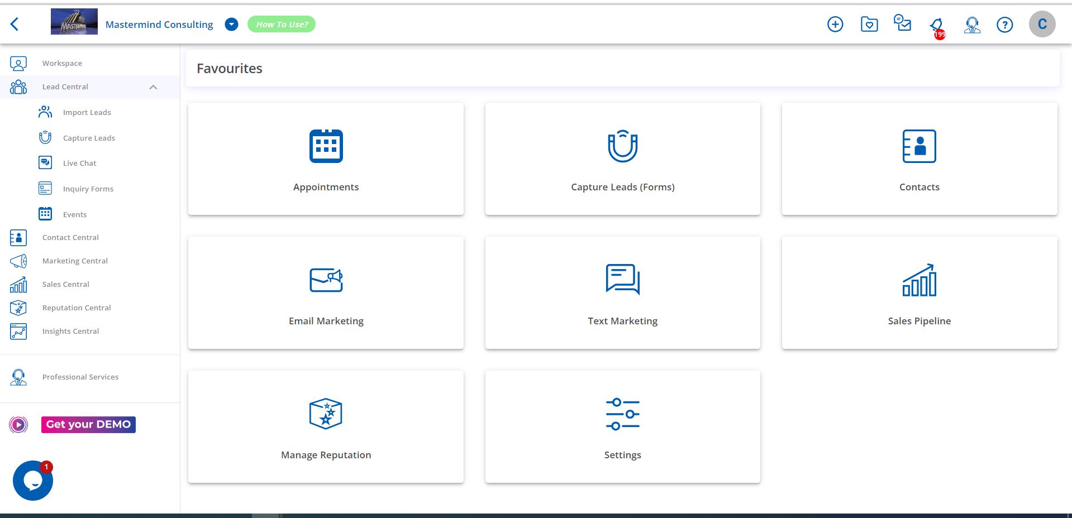Open the Contact Central menu item

pos(70,237)
